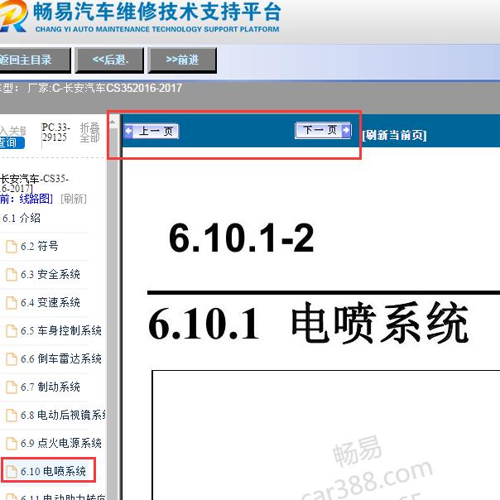Screen dimensions: 500x500
Task: Open next page with 下一页 button
Action: pos(323,130)
